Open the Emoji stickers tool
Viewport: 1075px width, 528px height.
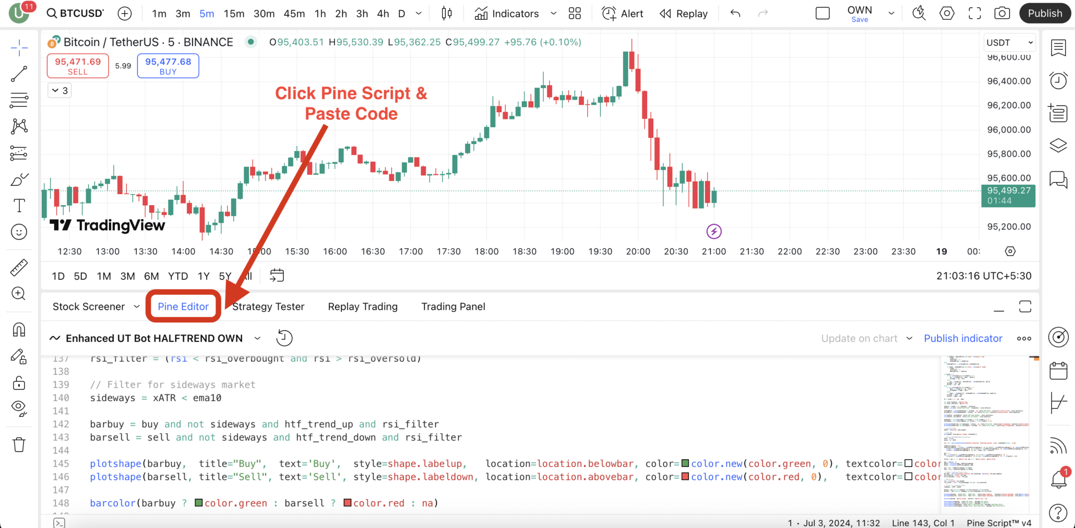19,232
